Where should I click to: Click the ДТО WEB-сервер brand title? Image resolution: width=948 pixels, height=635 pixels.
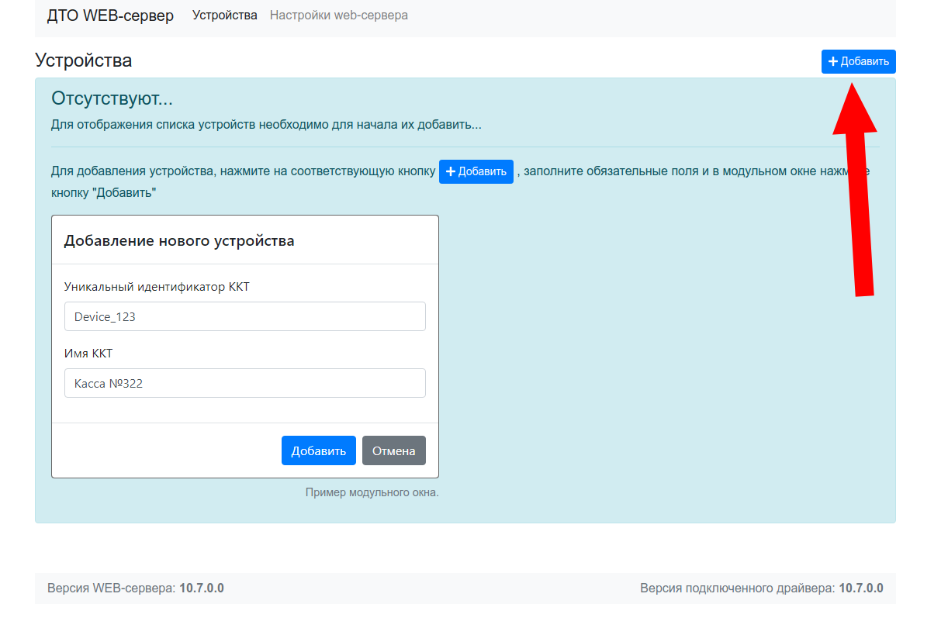pyautogui.click(x=110, y=16)
